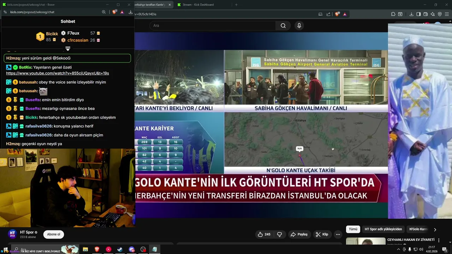Click Brave Shields icon in chat popout window
Viewport: 452px width, 254px height.
coord(114,12)
